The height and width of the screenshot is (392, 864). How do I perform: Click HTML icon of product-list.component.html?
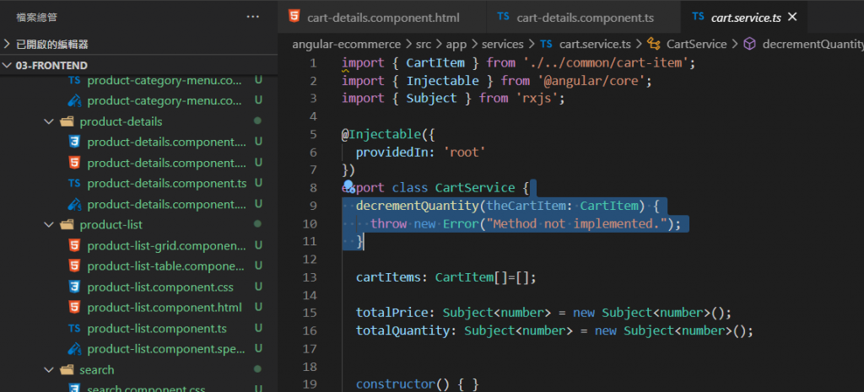74,307
